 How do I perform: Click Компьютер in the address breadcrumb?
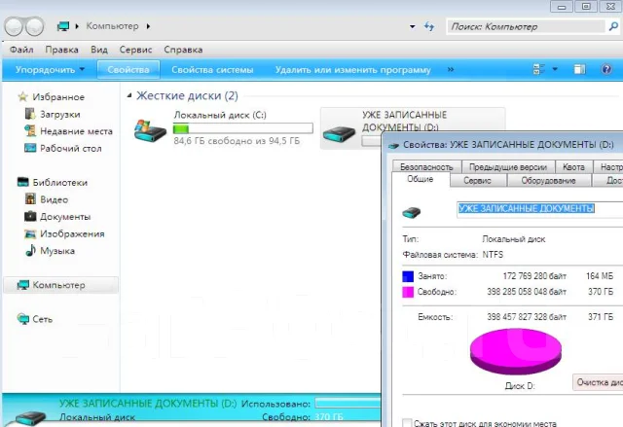(113, 26)
